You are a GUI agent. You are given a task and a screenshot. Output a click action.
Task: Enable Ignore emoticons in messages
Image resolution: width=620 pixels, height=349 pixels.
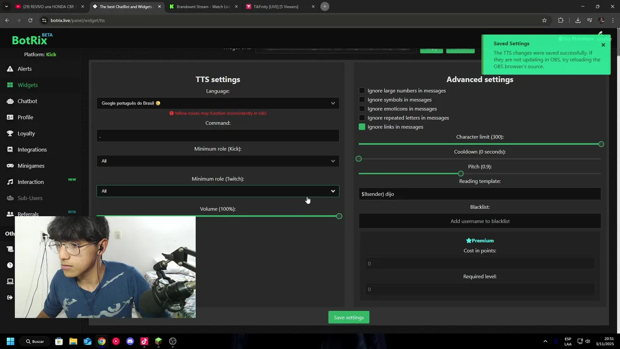click(x=362, y=109)
